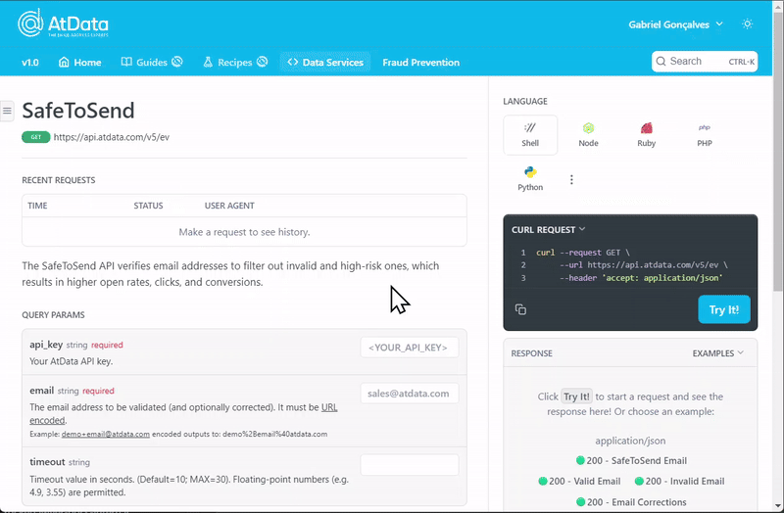
Task: Expand the CURL REQUEST dropdown
Action: tap(549, 230)
